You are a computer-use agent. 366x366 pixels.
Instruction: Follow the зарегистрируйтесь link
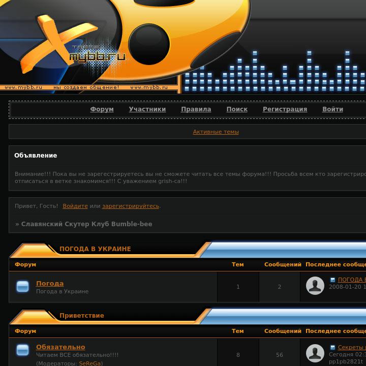click(131, 206)
